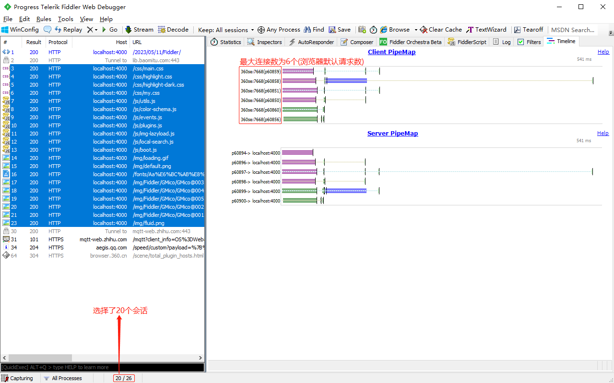Image resolution: width=614 pixels, height=383 pixels.
Task: Click server pipe bar p60897-> localhost:4000
Action: (300, 172)
